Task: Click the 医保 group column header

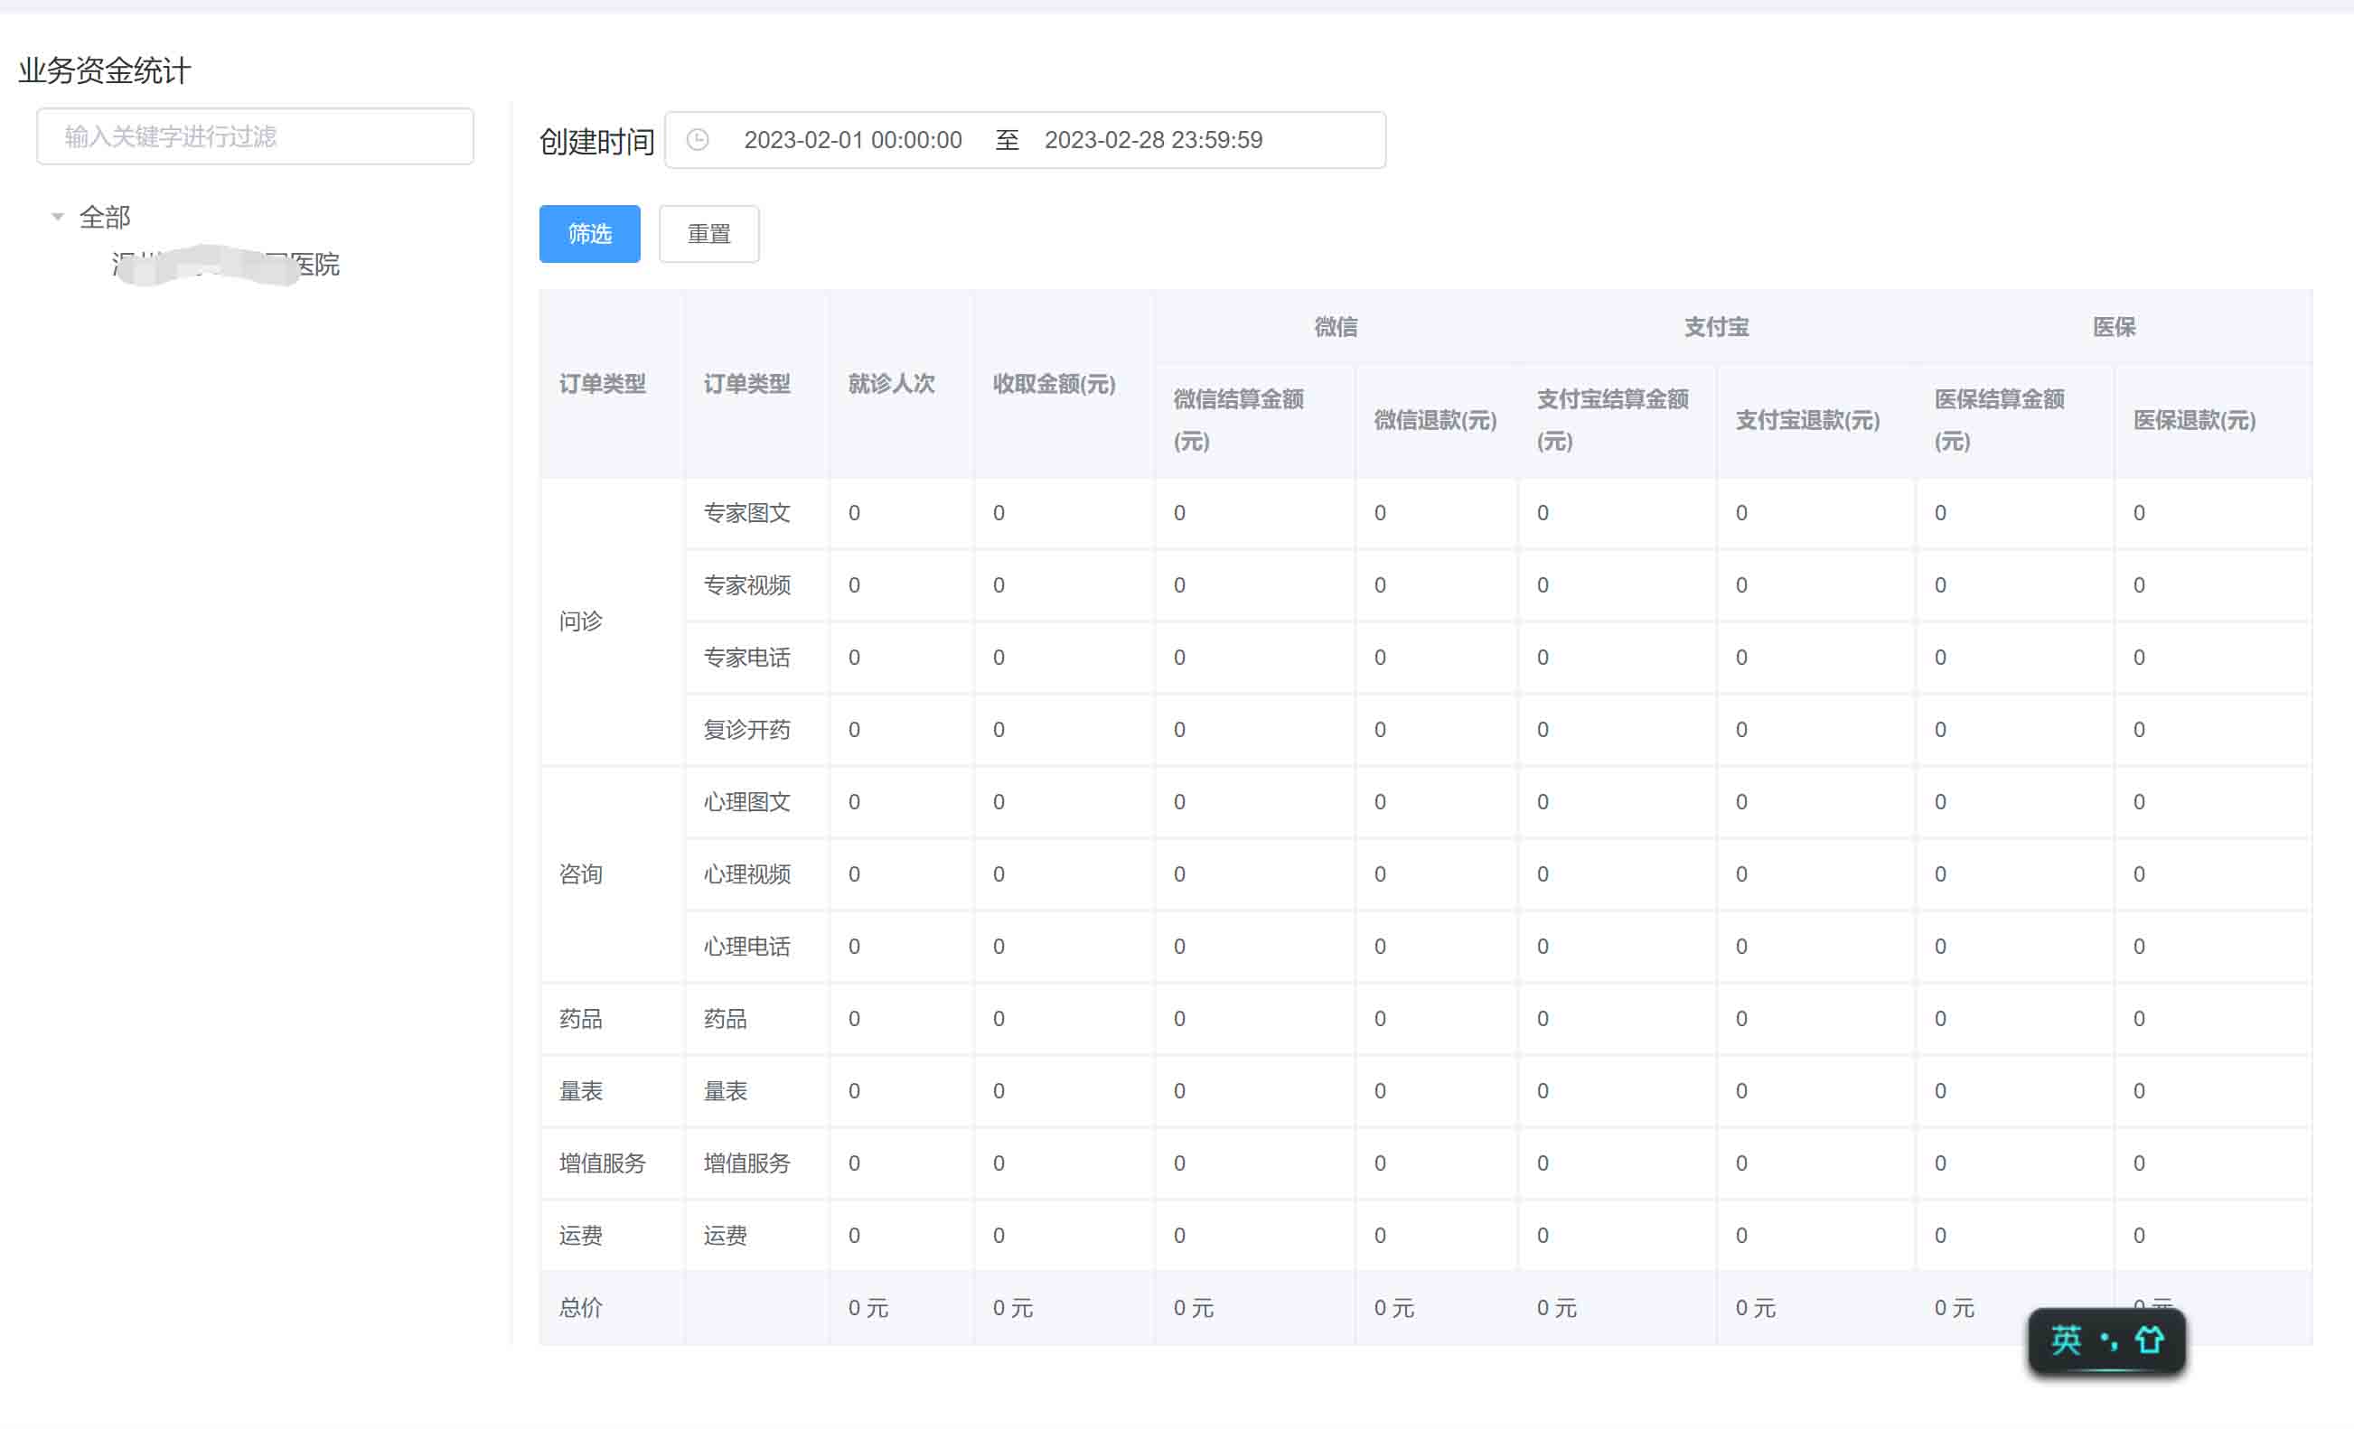Action: pos(2114,328)
